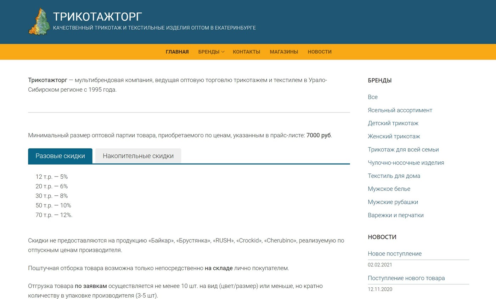Open the Женский трикотаж page
Image resolution: width=496 pixels, height=299 pixels.
click(x=394, y=136)
